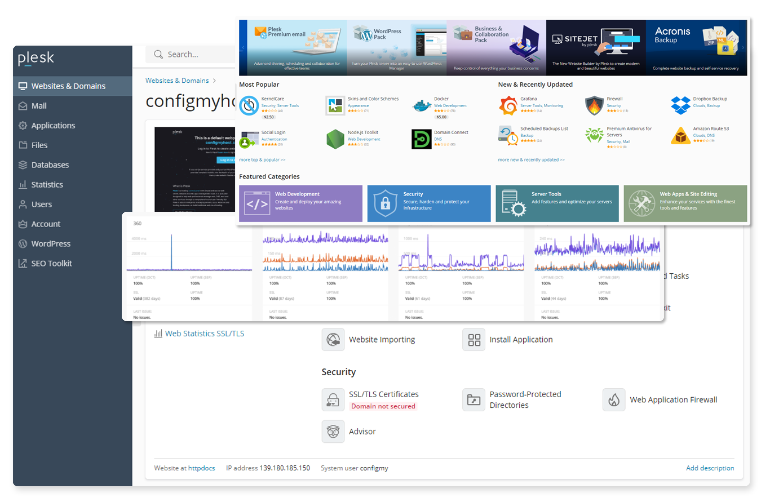Open Web Statistics SSL/TLS link

(205, 334)
